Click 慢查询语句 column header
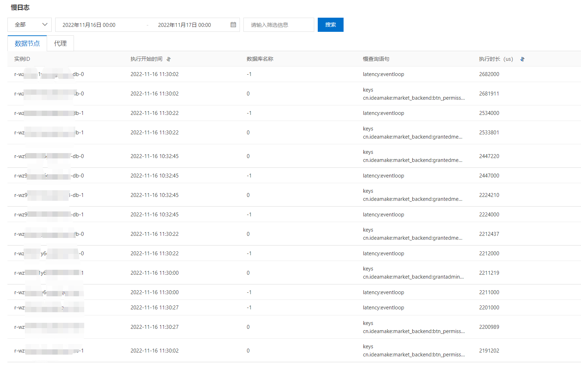This screenshot has width=581, height=367. [x=376, y=59]
